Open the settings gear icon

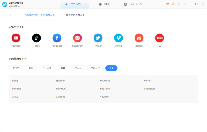179,4
